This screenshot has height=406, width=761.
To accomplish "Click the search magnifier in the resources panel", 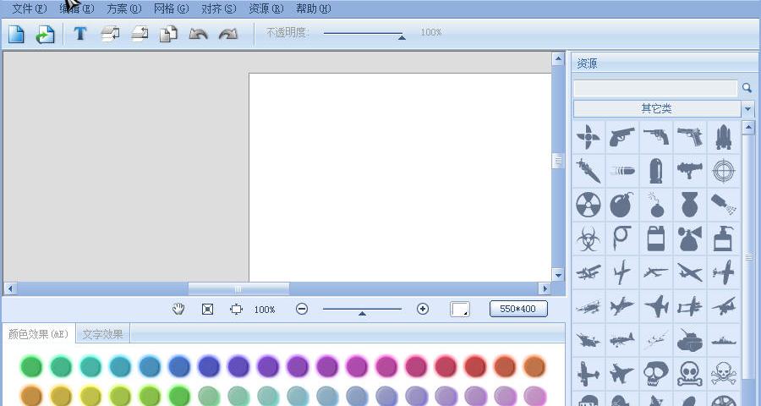I will (x=747, y=88).
